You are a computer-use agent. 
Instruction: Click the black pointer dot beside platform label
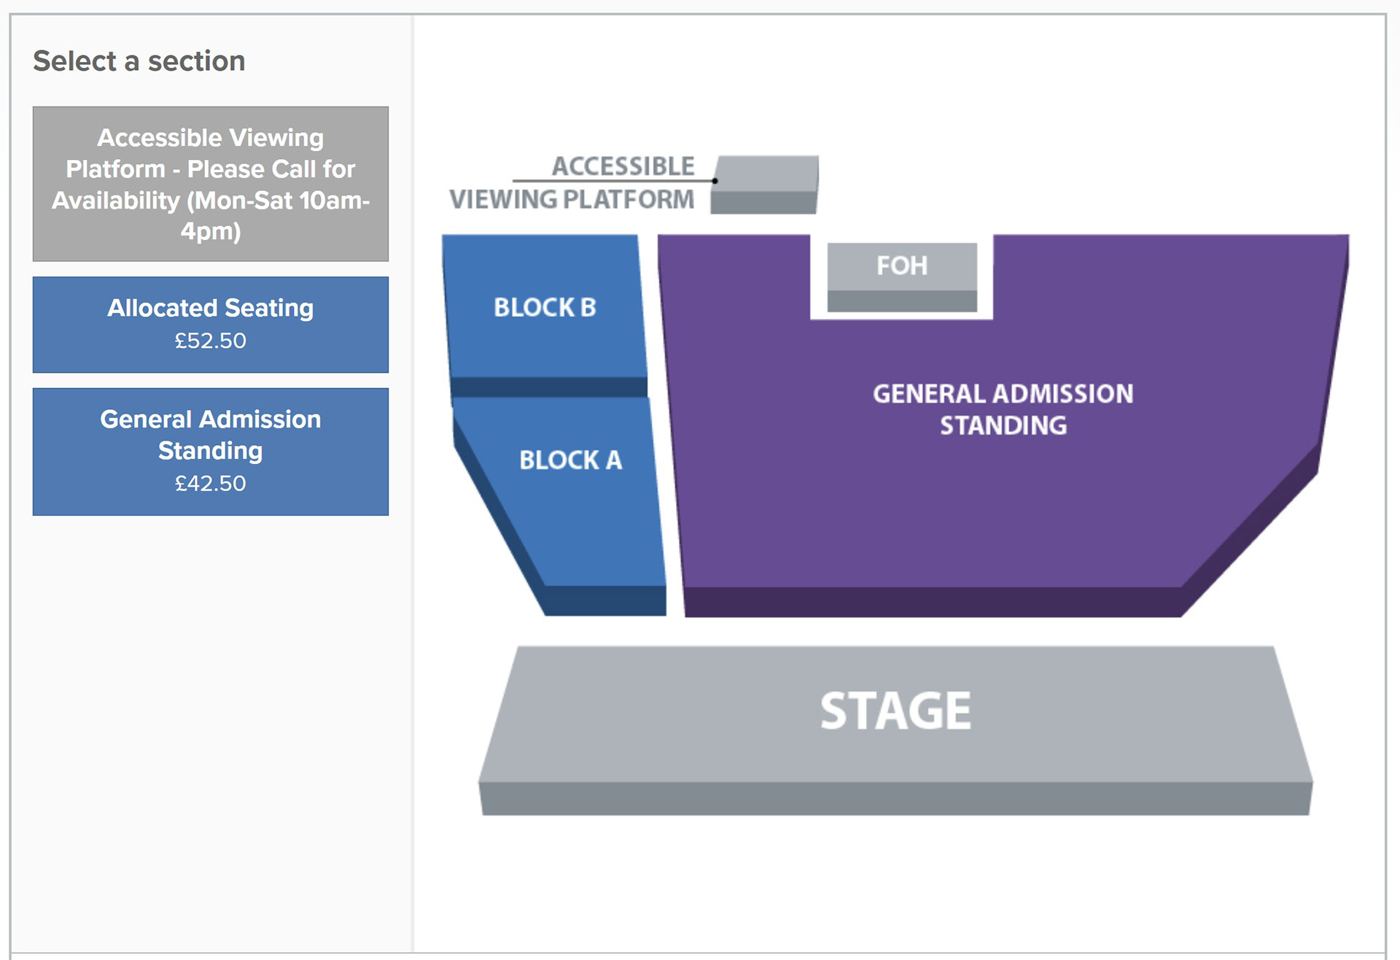click(715, 180)
